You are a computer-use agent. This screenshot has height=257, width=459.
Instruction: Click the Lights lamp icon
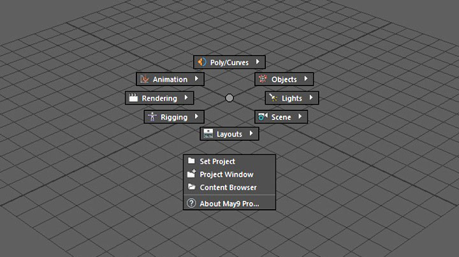[x=273, y=98]
